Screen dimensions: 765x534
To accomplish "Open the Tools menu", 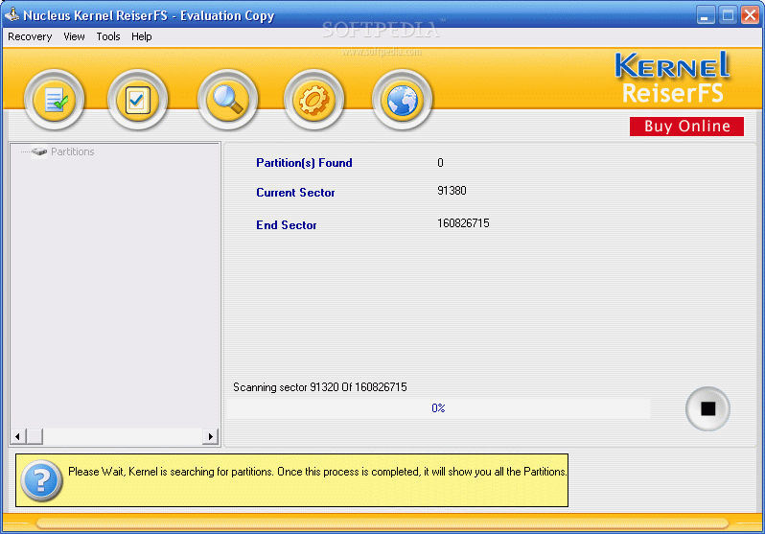I will pyautogui.click(x=107, y=36).
